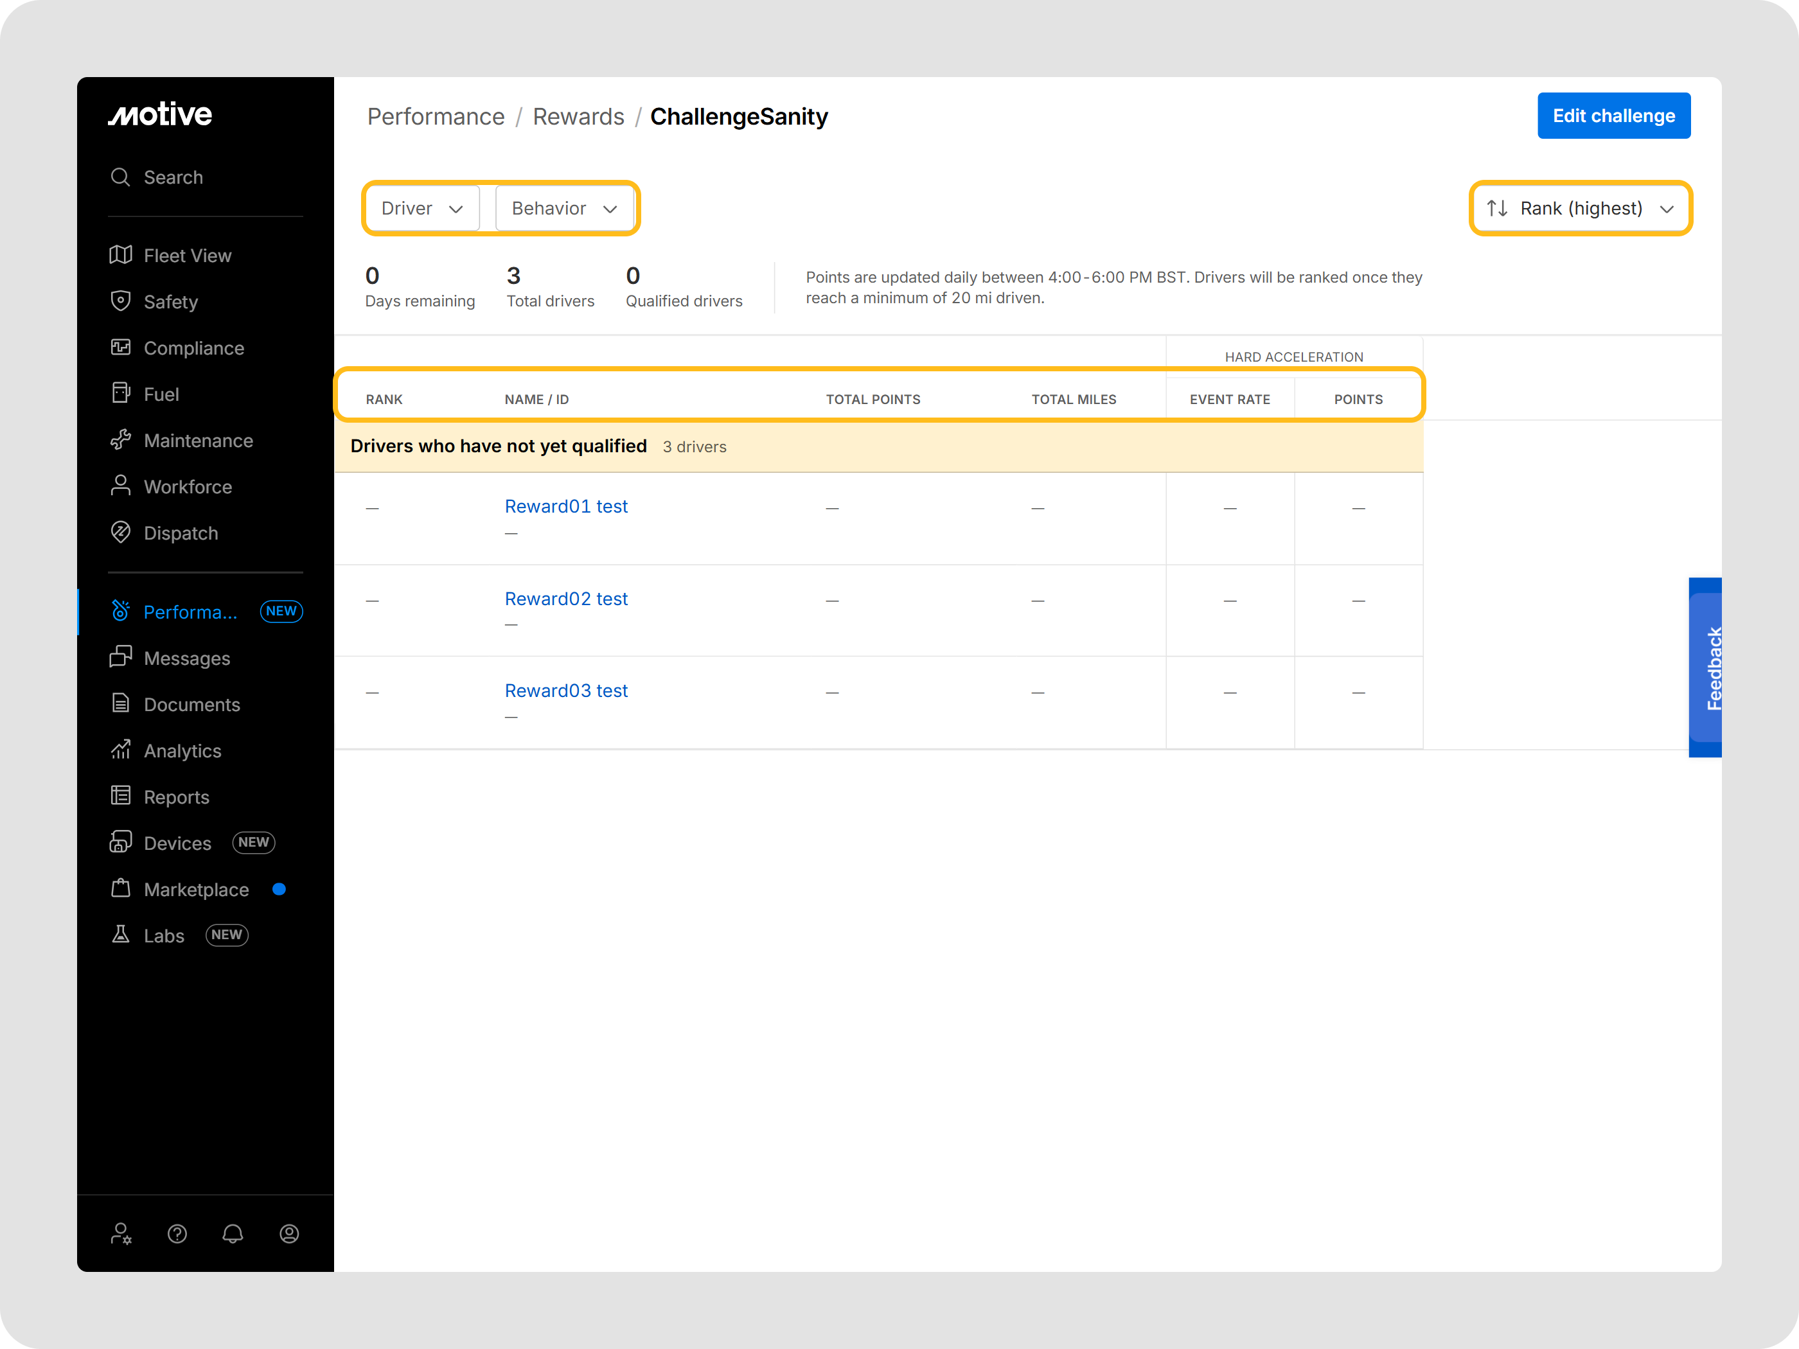
Task: Open the account profile icon
Action: click(x=288, y=1235)
